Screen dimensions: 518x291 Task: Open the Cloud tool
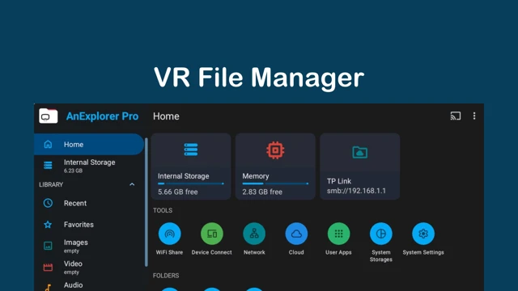(x=296, y=239)
